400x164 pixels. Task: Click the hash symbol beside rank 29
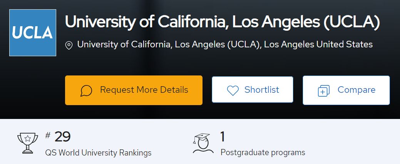click(x=48, y=136)
